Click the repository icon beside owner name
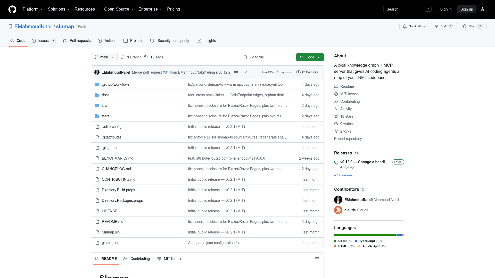 coord(10,27)
